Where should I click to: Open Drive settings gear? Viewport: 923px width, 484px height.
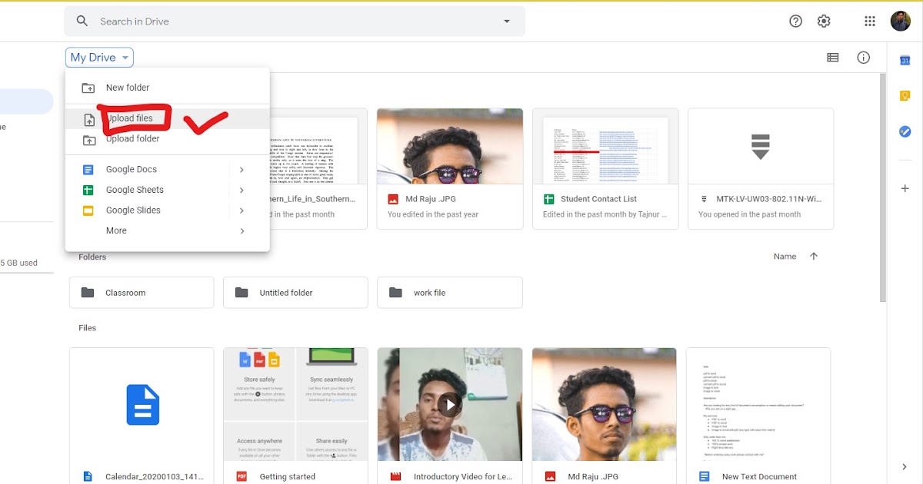click(x=823, y=21)
